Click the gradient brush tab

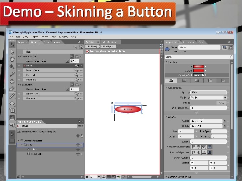click(x=197, y=80)
